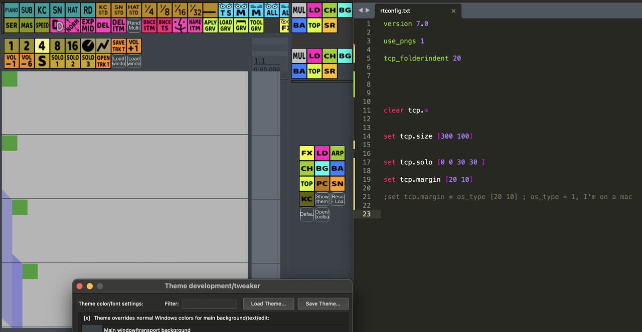Click the EXP MID icon
This screenshot has width=642, height=332.
point(88,25)
